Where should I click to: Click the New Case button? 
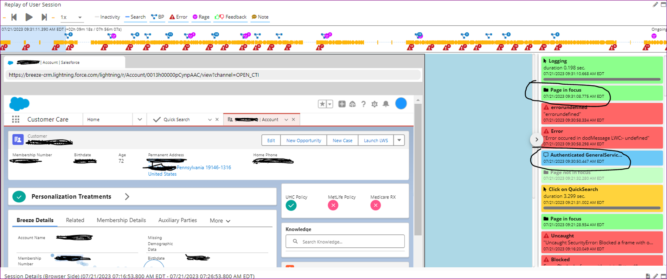pyautogui.click(x=342, y=141)
